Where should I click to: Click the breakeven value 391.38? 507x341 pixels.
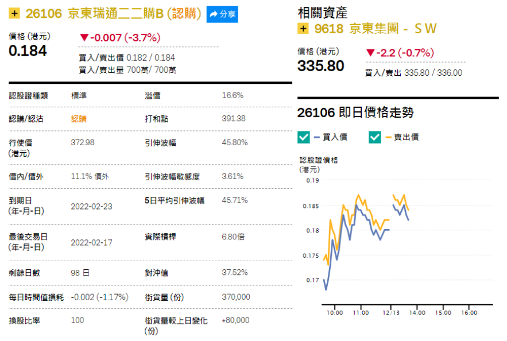234,119
